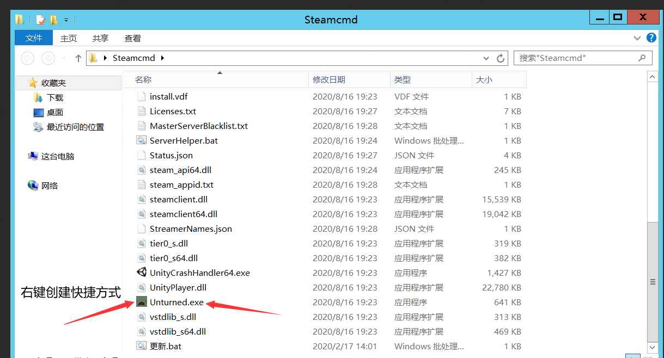This screenshot has width=664, height=358.
Task: Select the steamclient64.dll file icon
Action: [x=142, y=214]
